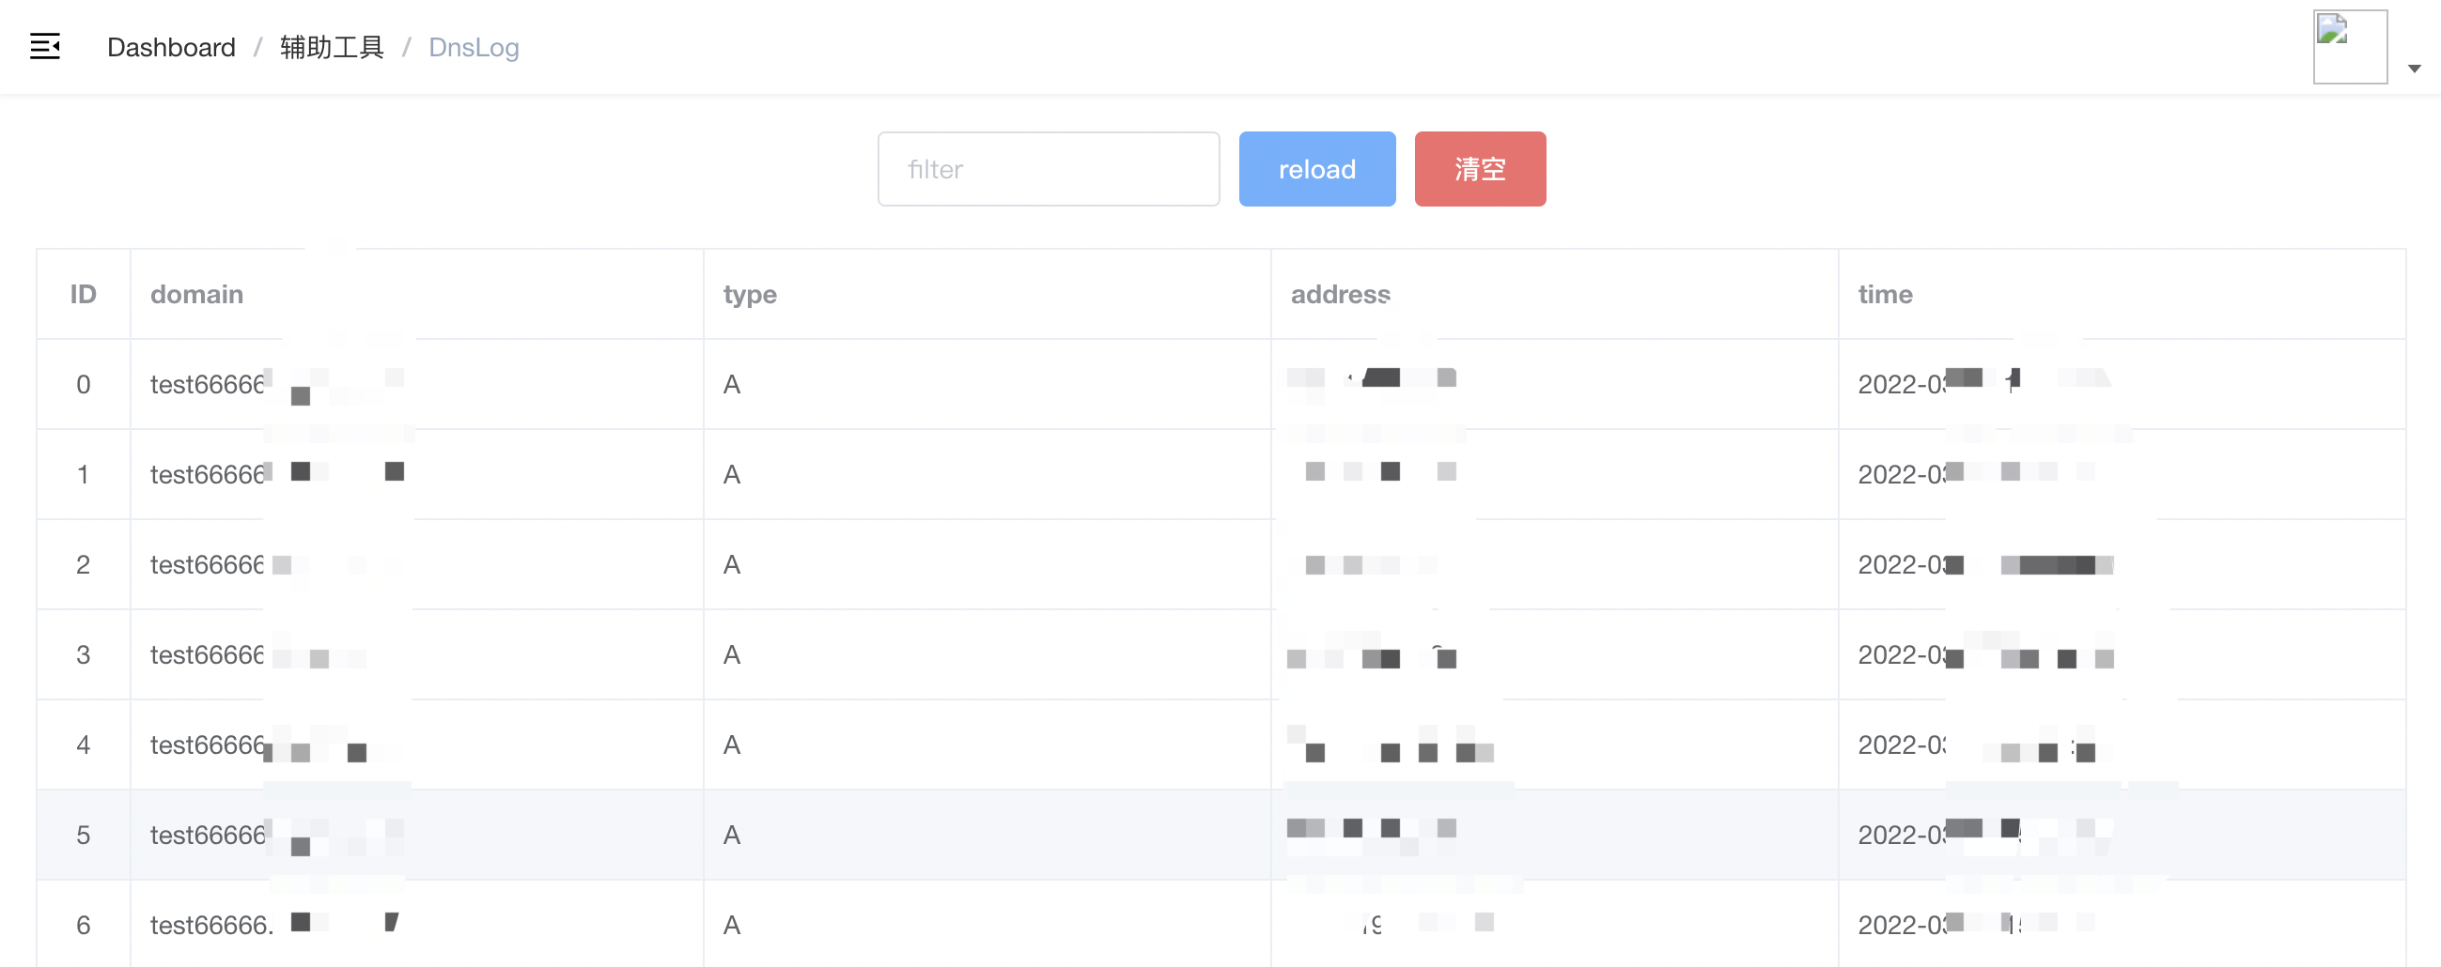Select the type A cell in row 4

coord(987,744)
